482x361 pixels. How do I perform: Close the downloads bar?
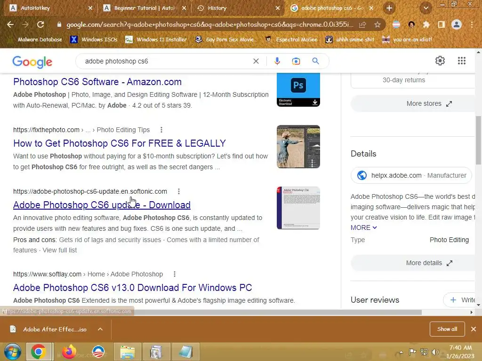click(474, 329)
